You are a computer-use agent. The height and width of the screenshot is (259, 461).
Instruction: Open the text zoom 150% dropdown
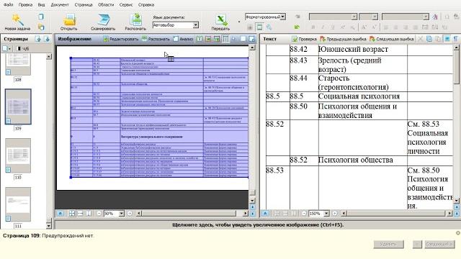point(326,214)
